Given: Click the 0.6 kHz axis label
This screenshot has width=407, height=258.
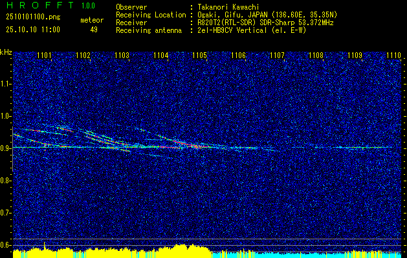Looking at the screenshot, I should (x=6, y=245).
